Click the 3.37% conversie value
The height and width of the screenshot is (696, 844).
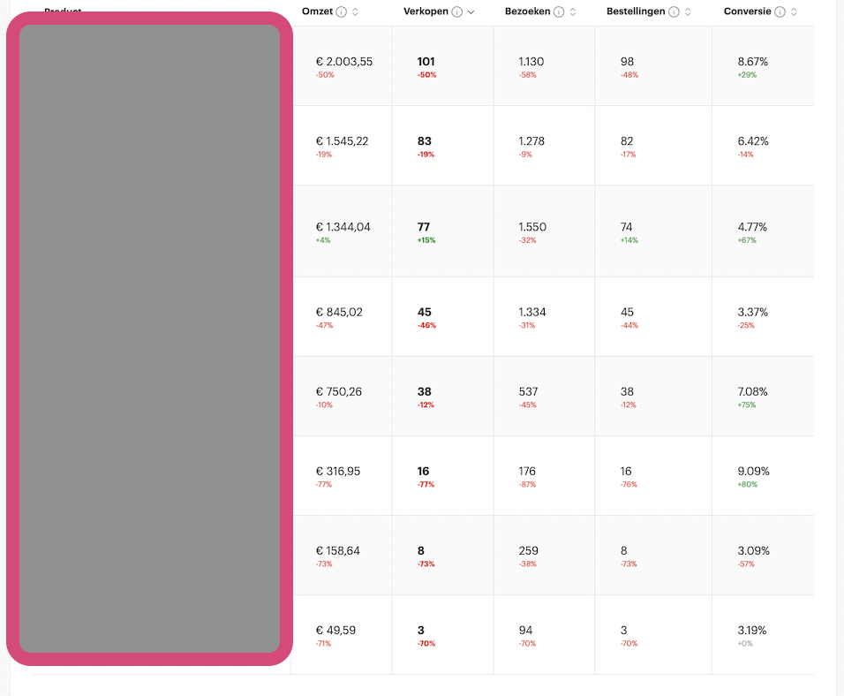click(752, 312)
